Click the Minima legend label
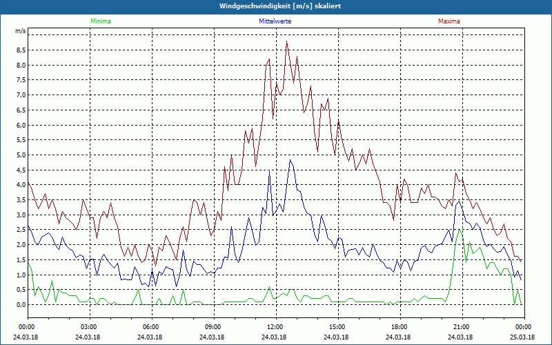 101,21
